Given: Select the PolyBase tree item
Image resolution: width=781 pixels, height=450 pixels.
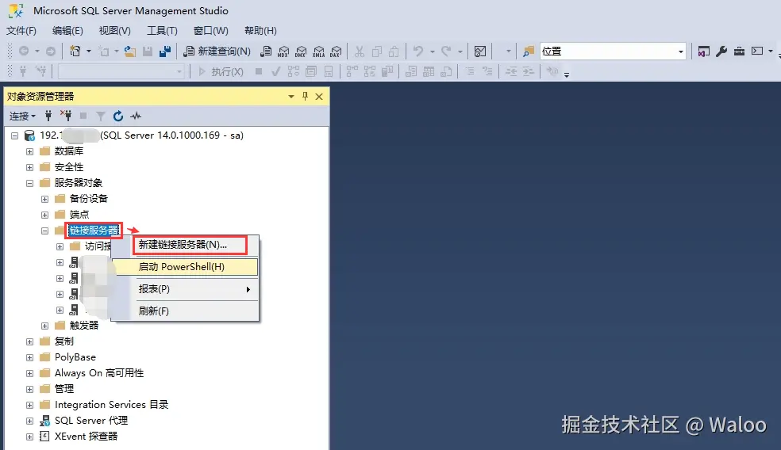Looking at the screenshot, I should [75, 357].
